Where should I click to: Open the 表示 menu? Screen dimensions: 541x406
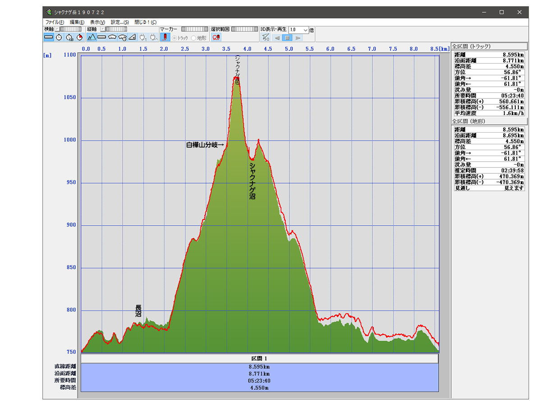97,22
